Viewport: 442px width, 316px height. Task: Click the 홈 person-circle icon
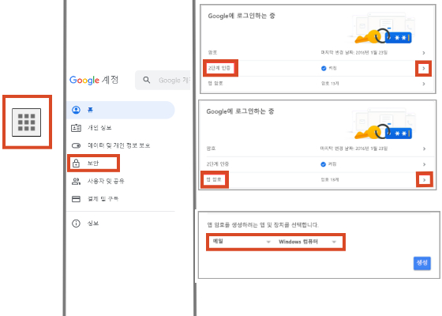point(76,110)
